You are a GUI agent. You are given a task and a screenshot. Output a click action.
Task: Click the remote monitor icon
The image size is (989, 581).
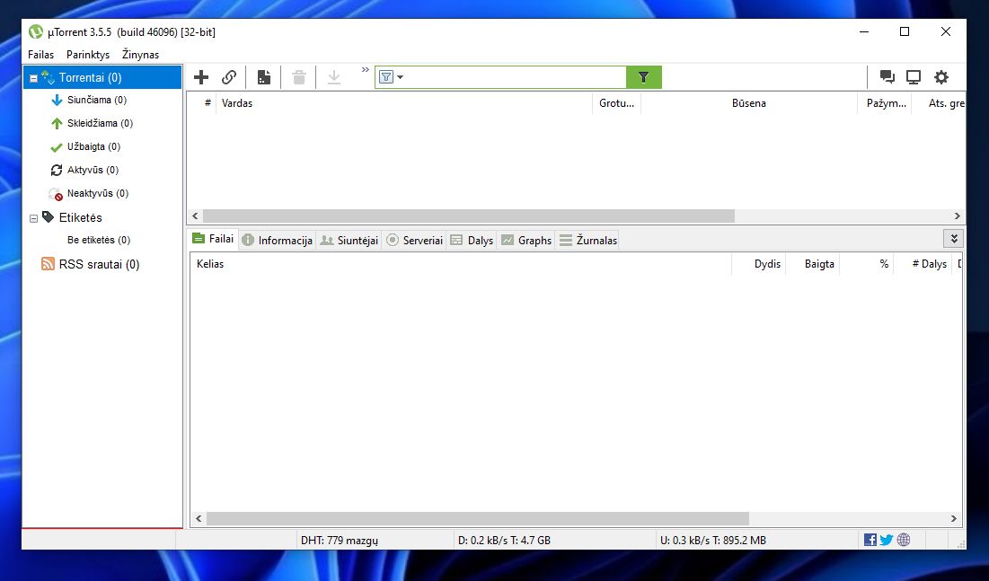(914, 77)
